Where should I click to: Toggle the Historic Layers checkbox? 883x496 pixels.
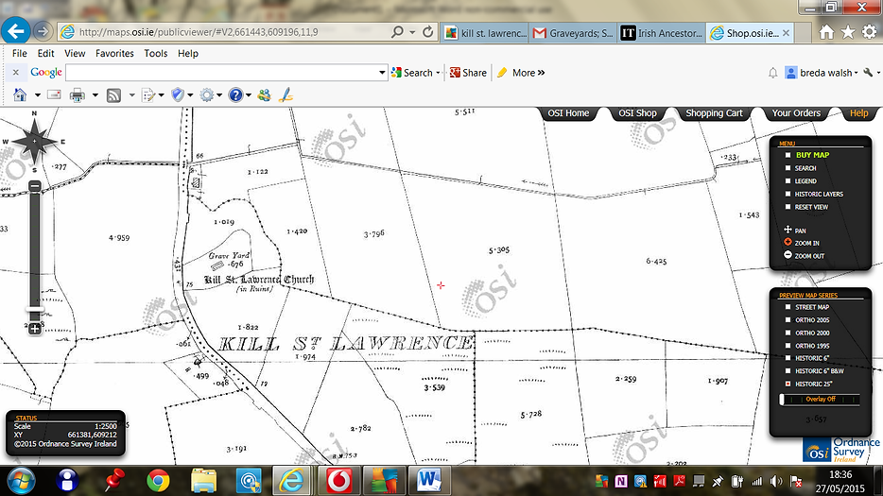tap(788, 194)
